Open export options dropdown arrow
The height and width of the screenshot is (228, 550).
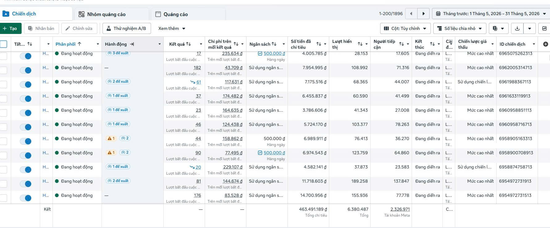(x=530, y=28)
